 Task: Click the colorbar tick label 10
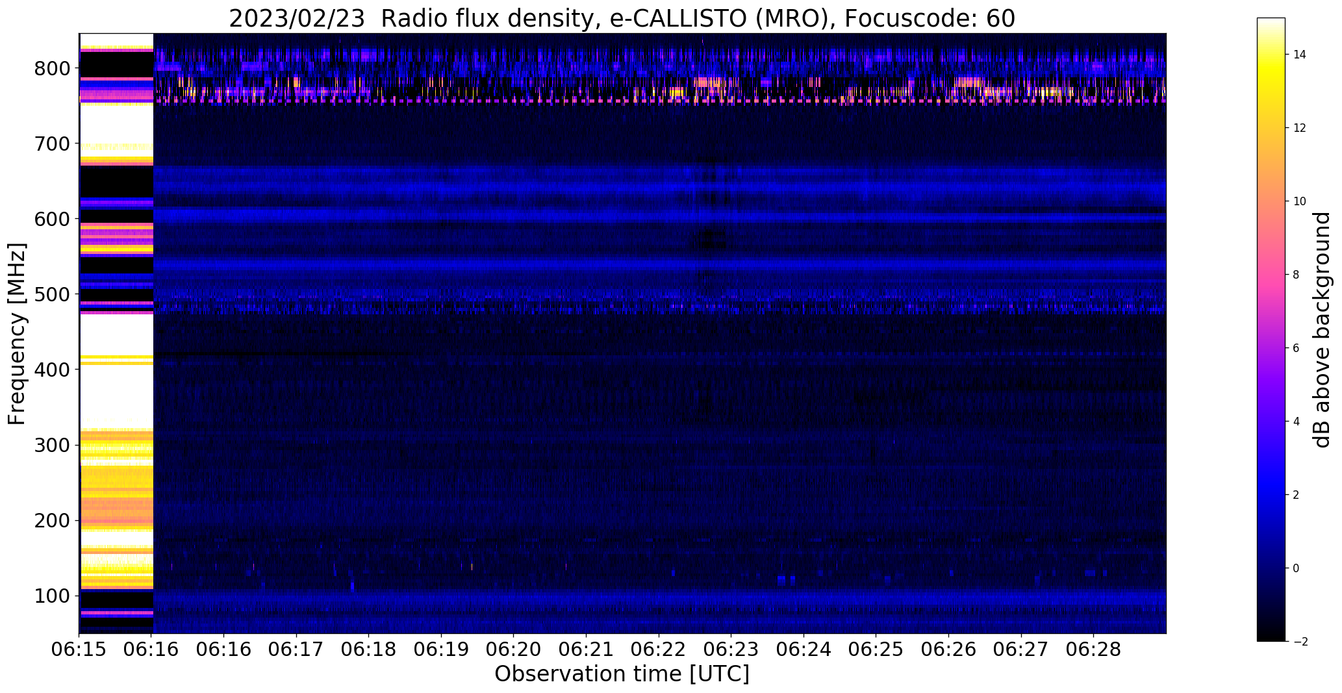coord(1300,201)
